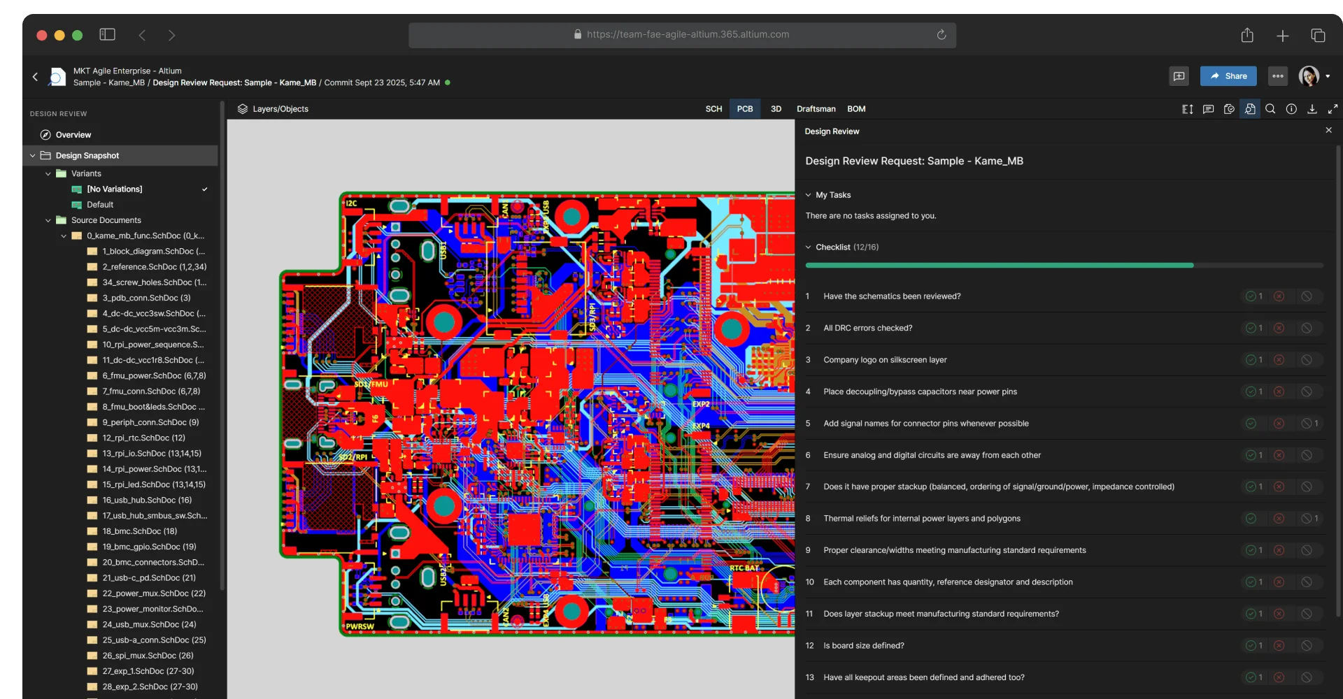Image resolution: width=1343 pixels, height=699 pixels.
Task: Click the download icon in the viewer toolbar
Action: click(1312, 109)
